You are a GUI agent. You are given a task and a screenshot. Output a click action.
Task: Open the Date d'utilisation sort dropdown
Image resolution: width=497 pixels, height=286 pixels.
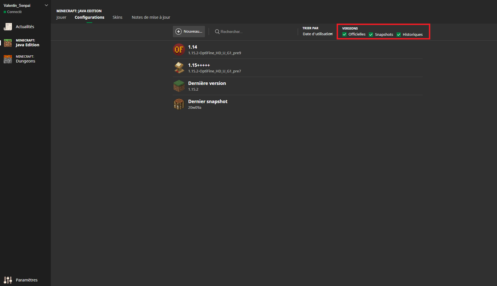[318, 34]
